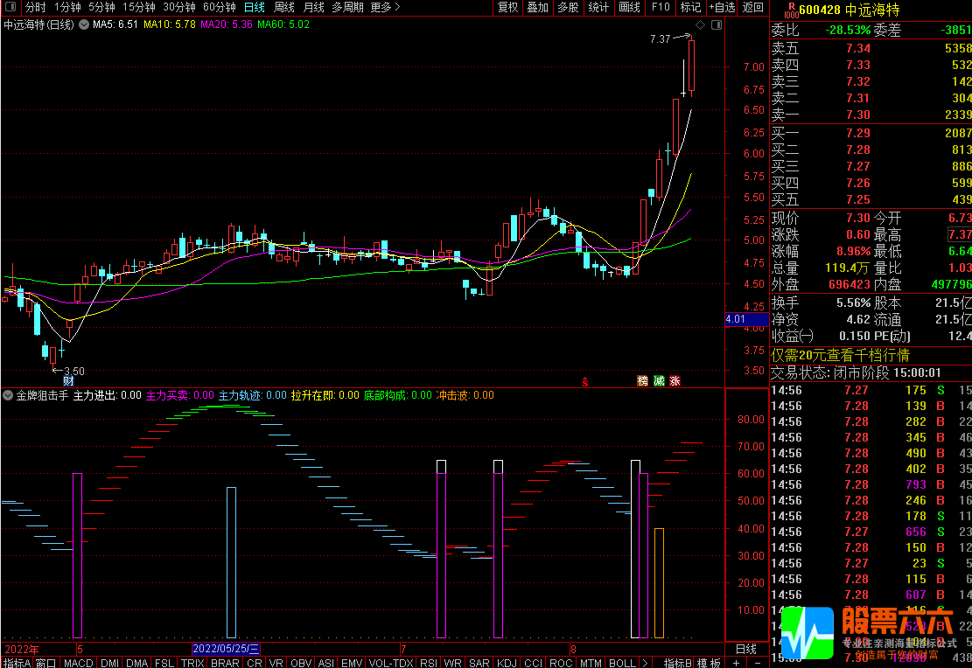
Task: Open the 画线 drawing tools
Action: tap(629, 7)
